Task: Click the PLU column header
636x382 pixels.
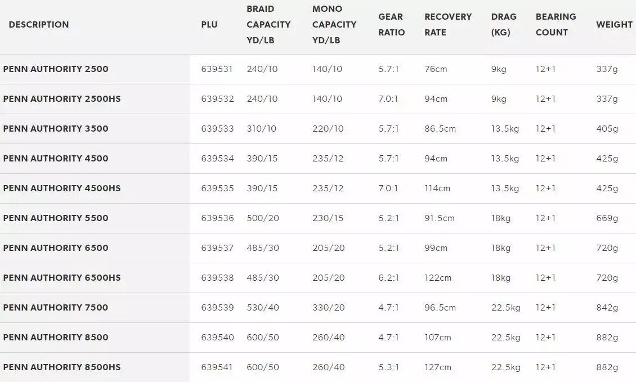Action: coord(209,25)
